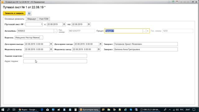Open the calendar for the 'с' date
Image resolution: width=199 pixels, height=112 pixels.
coord(64,24)
